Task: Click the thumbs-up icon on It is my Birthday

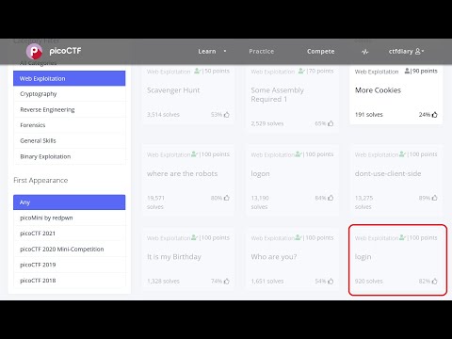Action: coord(227,281)
